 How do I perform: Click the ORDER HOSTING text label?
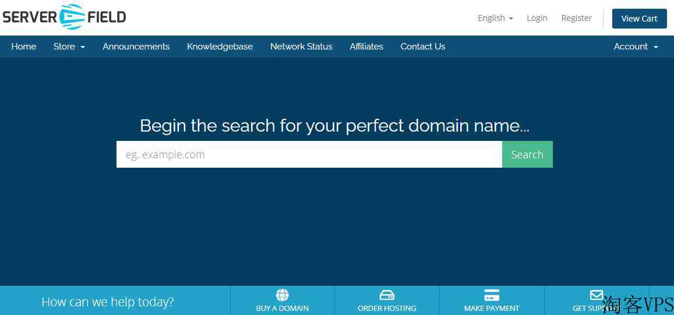pyautogui.click(x=387, y=308)
